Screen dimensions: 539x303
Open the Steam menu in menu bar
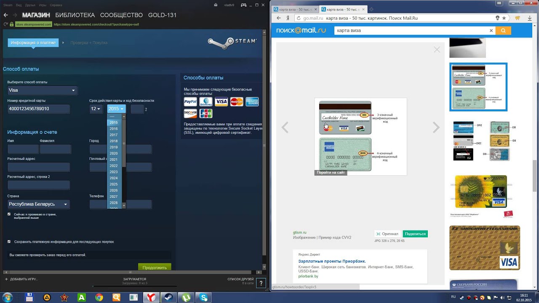pyautogui.click(x=8, y=5)
